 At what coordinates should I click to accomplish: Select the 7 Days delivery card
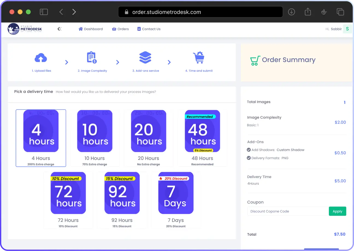(176, 200)
